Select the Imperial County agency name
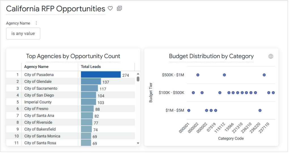290x153 pixels. coord(38,102)
